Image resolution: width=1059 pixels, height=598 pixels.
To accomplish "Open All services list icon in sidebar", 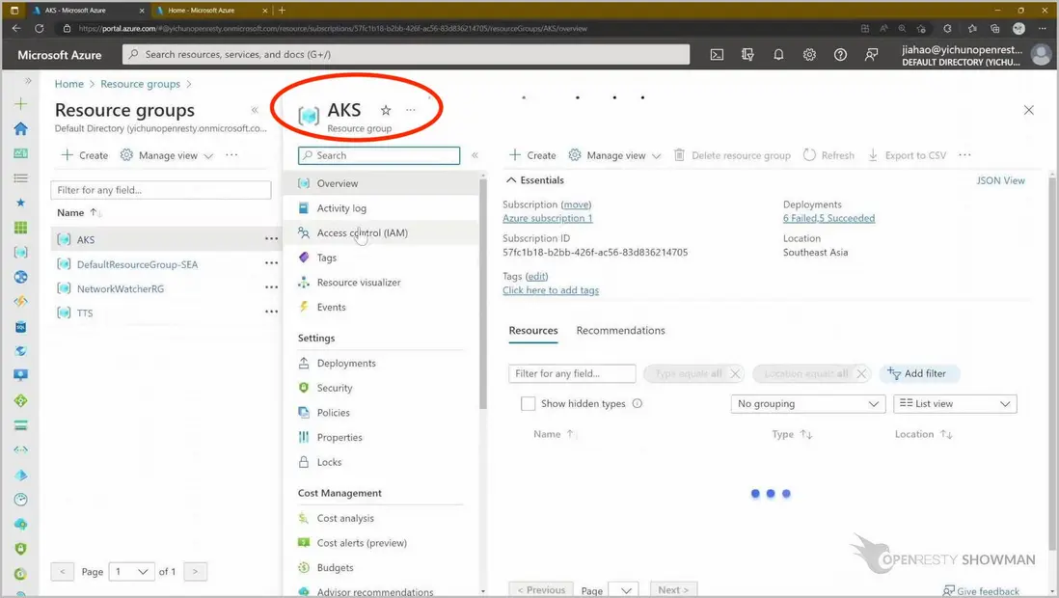I will click(x=21, y=177).
